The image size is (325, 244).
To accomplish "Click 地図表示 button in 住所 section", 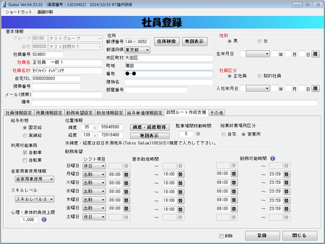I will coord(194,41).
